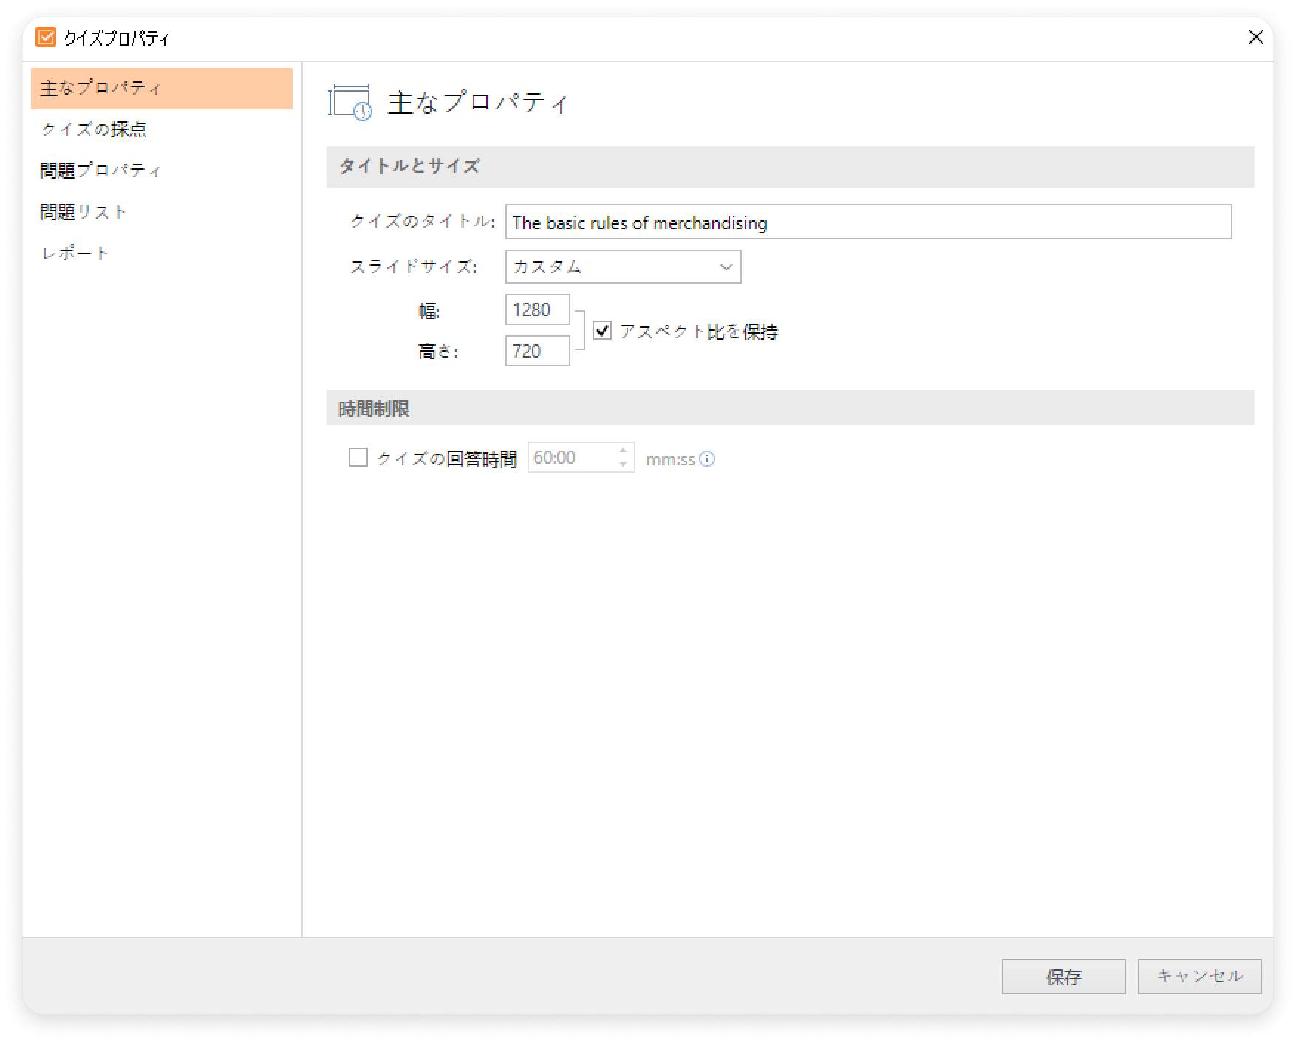
Task: Open the 問題プロパティ section
Action: pos(100,170)
